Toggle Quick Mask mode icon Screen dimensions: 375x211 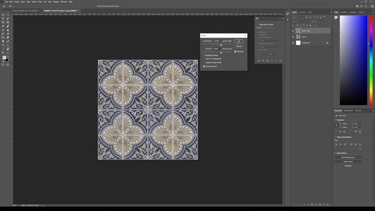pos(3,64)
